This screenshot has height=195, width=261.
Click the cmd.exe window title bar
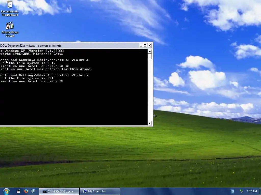point(69,45)
